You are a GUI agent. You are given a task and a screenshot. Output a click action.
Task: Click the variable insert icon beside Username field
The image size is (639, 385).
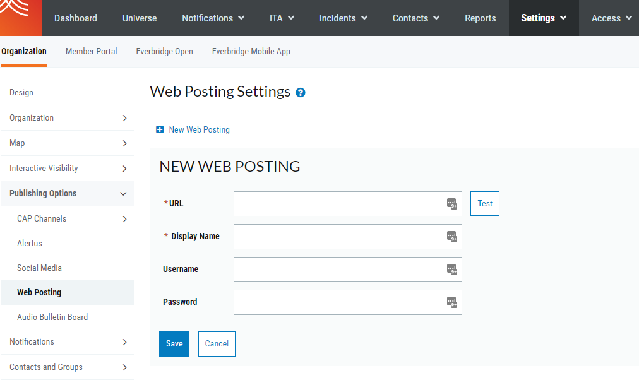pyautogui.click(x=451, y=269)
